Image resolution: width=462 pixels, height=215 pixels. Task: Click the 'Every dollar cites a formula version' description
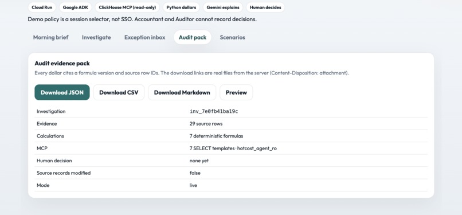click(191, 73)
